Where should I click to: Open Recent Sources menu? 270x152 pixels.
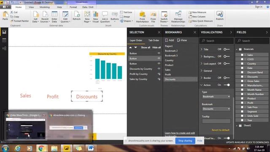45,17
